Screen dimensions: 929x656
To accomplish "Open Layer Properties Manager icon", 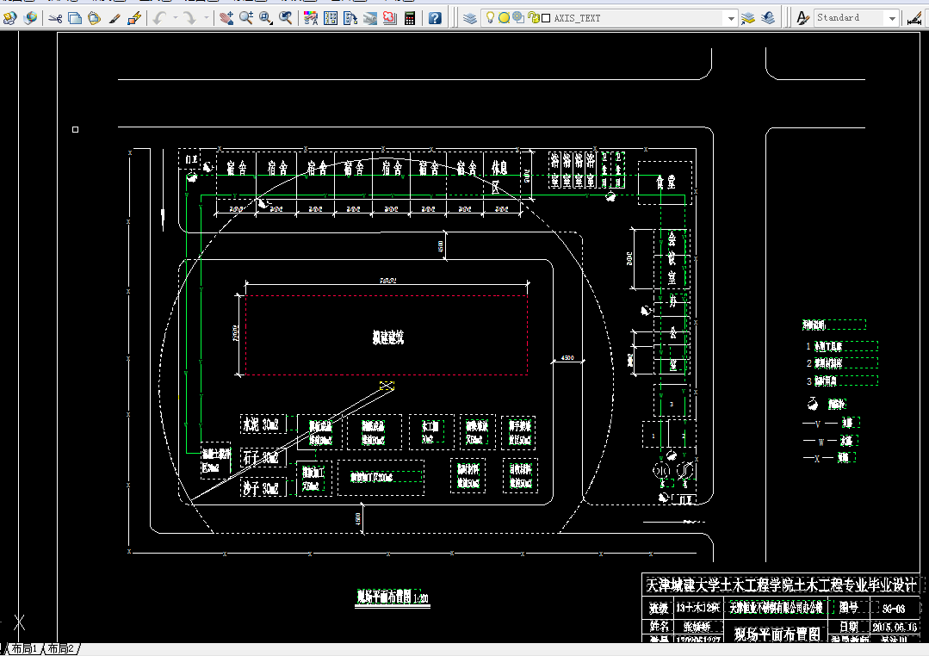I will tap(470, 18).
